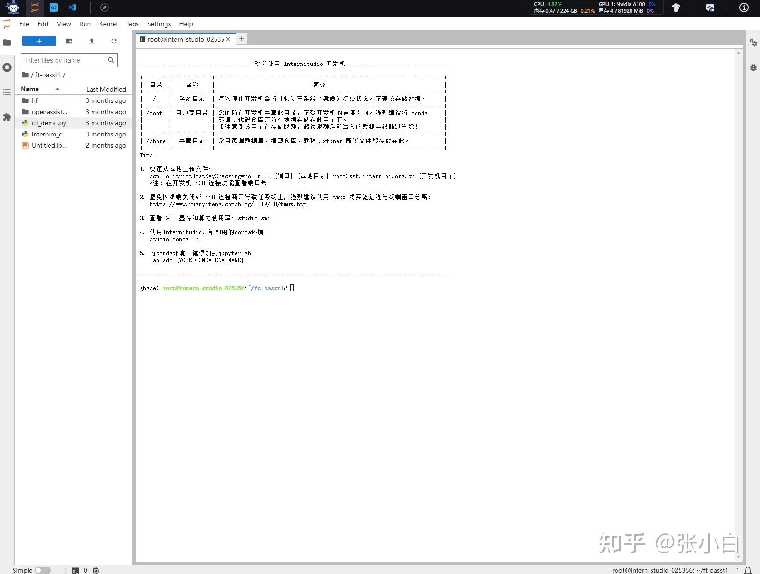This screenshot has height=574, width=760.
Task: Click the Jupyter logo beside File menu
Action: 7,24
